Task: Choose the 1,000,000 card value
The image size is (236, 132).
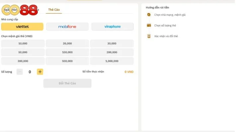Action: point(112,61)
